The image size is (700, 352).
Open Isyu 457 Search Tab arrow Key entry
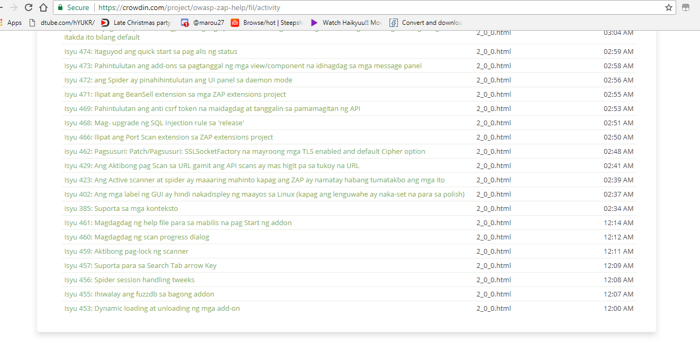pos(140,266)
